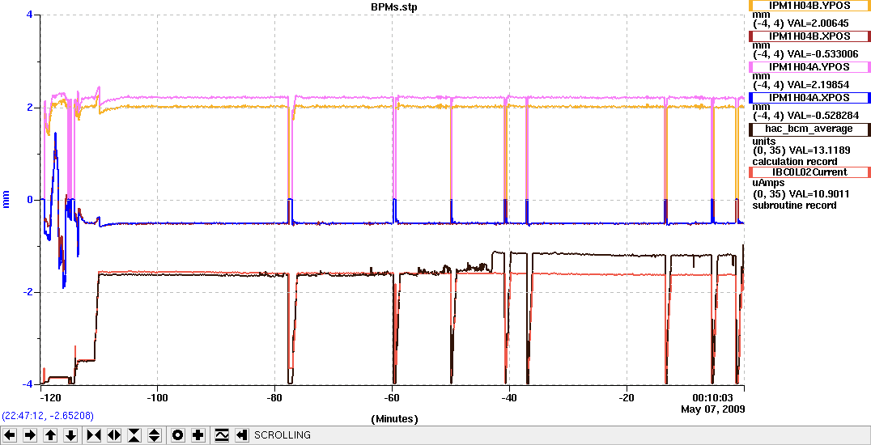871x445 pixels.
Task: Select the IBC0L02Current legend entry
Action: (x=809, y=172)
